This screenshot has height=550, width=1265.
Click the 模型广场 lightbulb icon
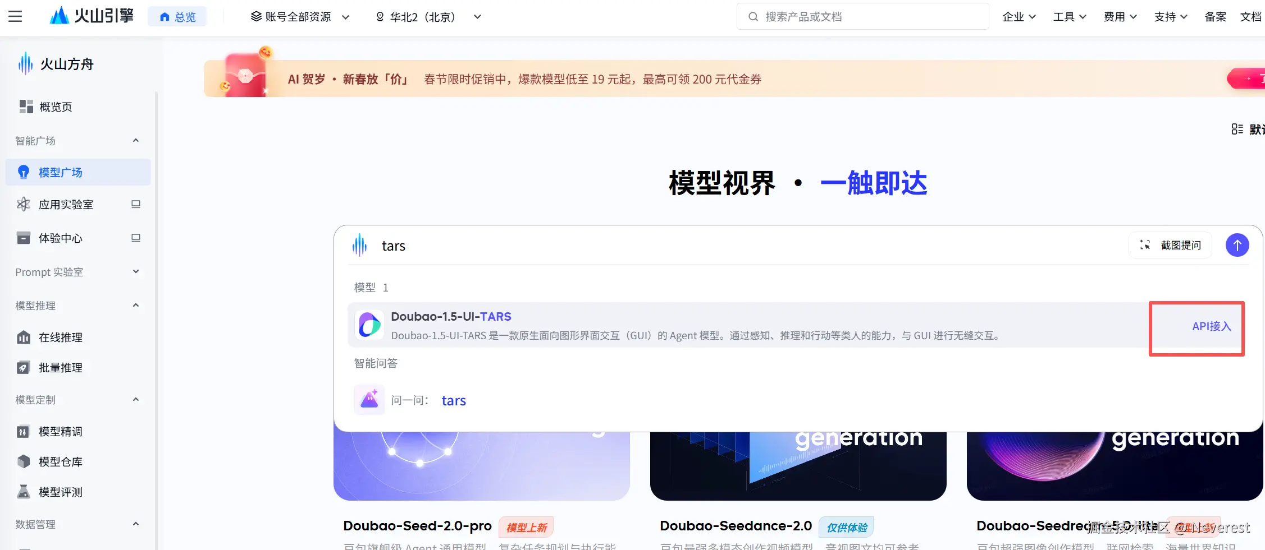24,172
